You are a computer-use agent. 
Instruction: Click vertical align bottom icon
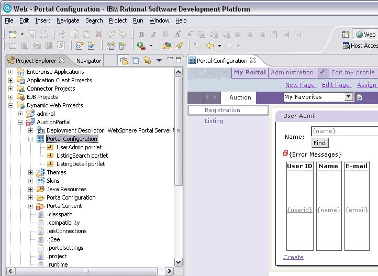(298, 35)
